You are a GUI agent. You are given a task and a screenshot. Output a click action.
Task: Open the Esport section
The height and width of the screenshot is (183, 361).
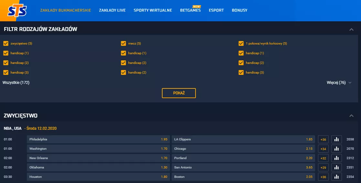[216, 10]
